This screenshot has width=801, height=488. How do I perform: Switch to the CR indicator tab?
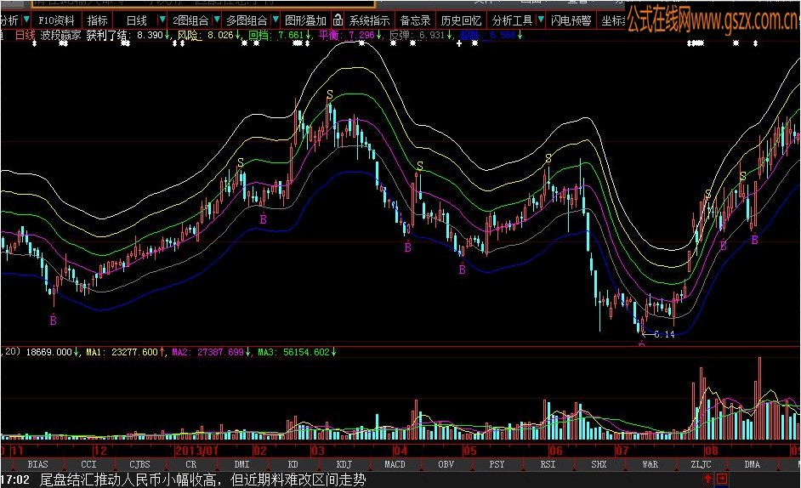[x=190, y=464]
